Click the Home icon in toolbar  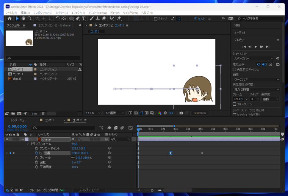[9, 19]
